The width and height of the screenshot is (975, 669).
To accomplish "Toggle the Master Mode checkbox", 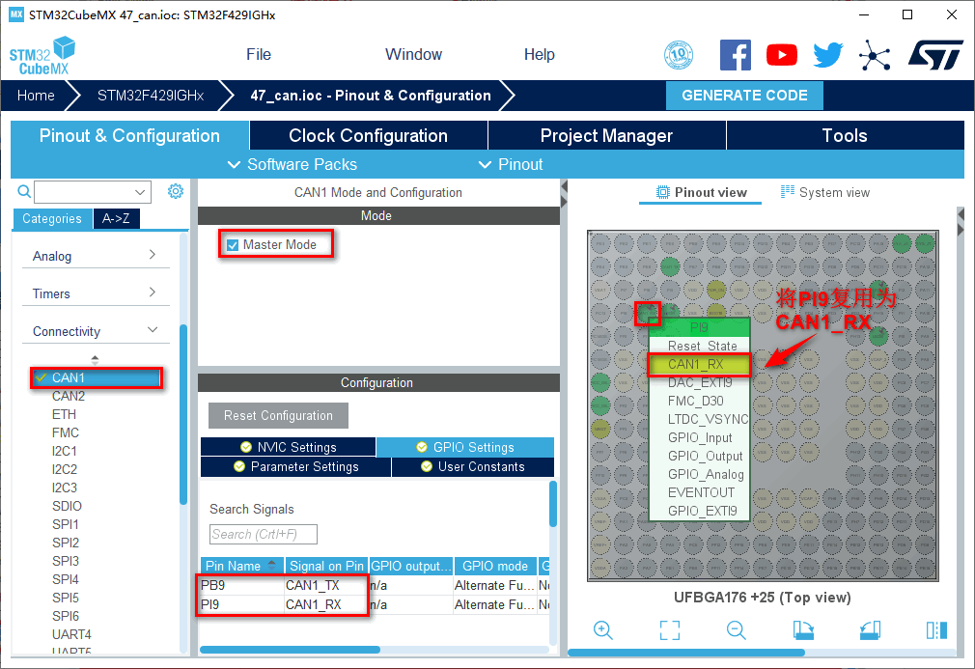I will coord(233,245).
